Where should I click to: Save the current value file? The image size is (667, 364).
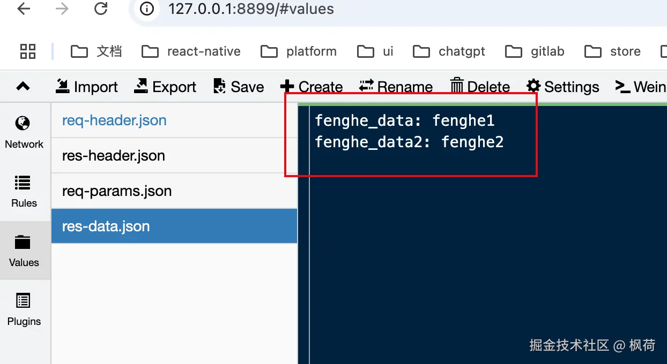[x=219, y=86]
